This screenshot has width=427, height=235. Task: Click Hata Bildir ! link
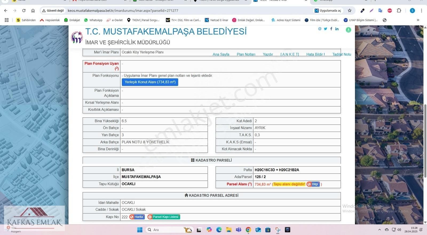coord(315,54)
